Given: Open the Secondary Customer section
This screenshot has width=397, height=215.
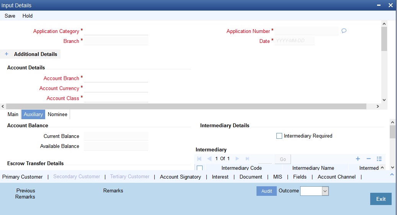Looking at the screenshot, I should [x=77, y=176].
